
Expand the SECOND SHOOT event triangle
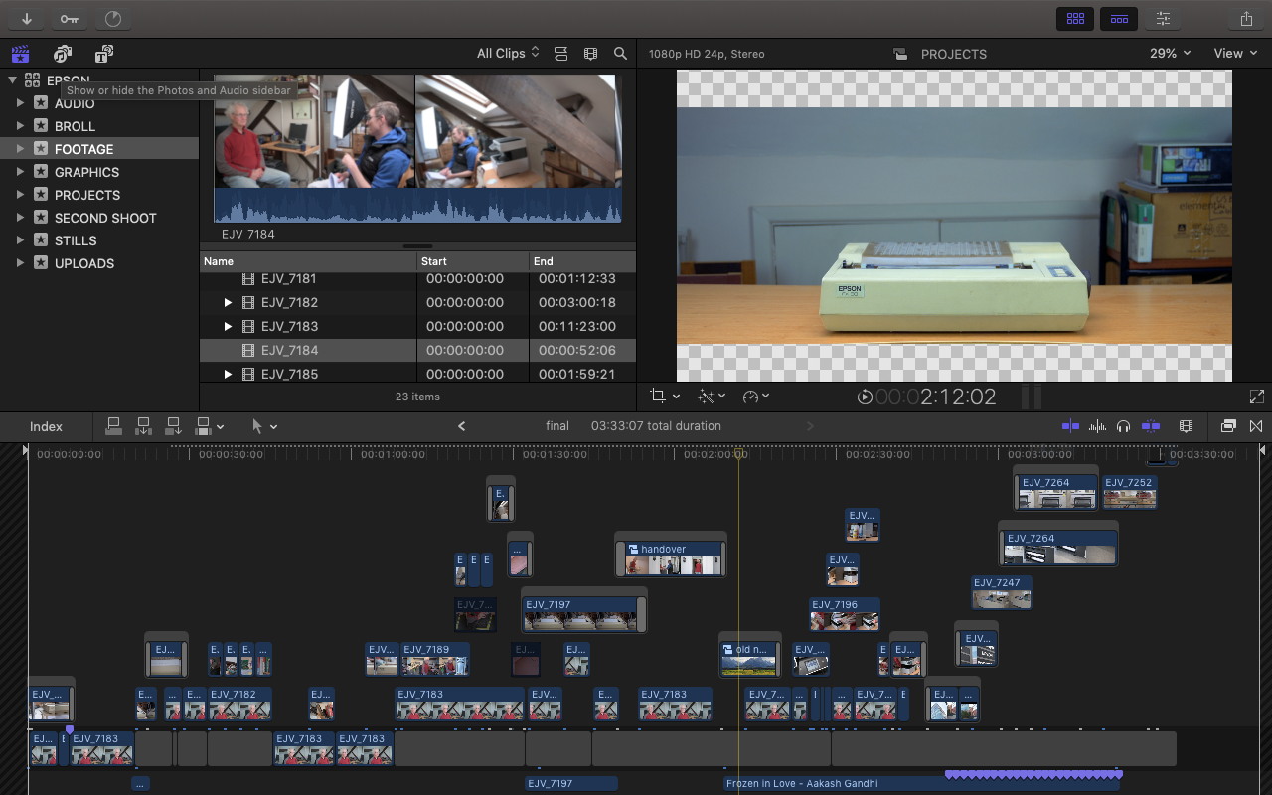pyautogui.click(x=20, y=218)
